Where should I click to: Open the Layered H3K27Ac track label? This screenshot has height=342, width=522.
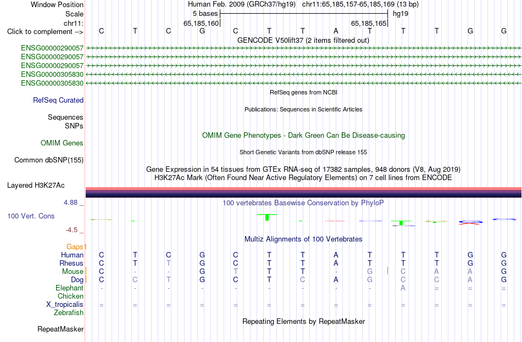click(36, 186)
